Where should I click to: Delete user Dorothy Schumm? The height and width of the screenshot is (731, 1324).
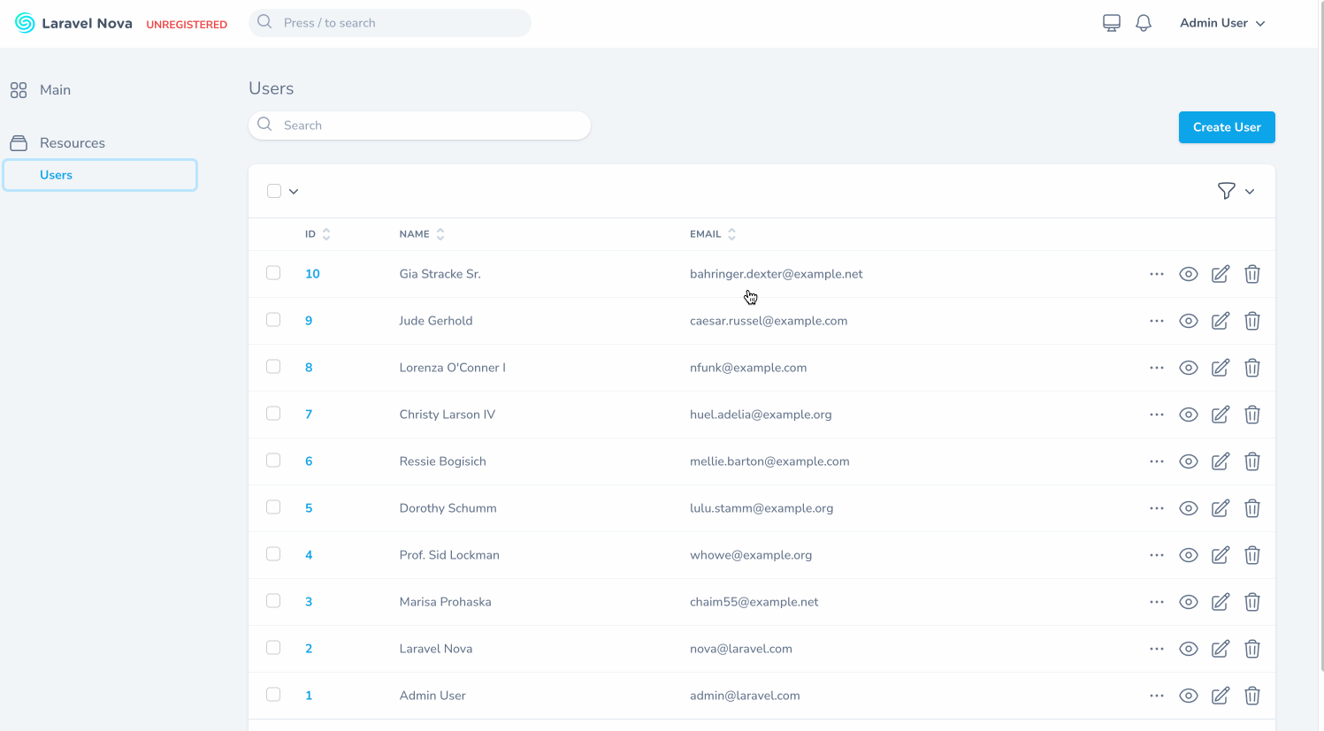coord(1252,508)
